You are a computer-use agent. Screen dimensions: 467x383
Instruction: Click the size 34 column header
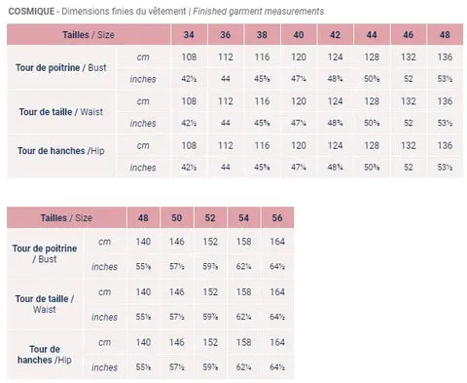(x=189, y=34)
